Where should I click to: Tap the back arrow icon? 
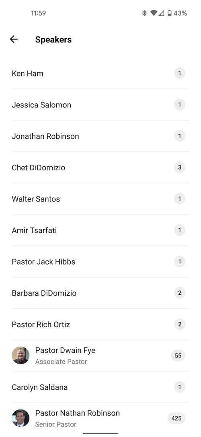[14, 39]
